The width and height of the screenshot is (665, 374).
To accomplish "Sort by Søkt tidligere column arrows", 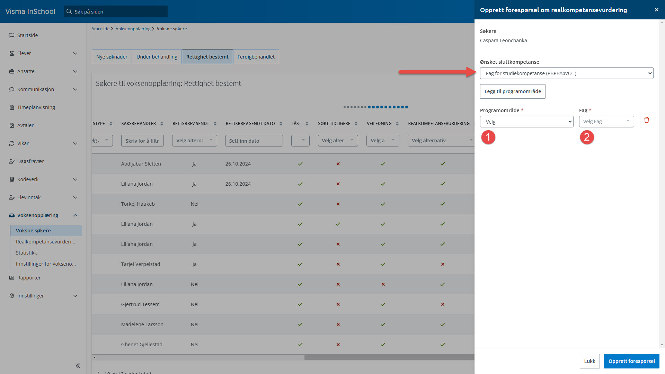I will coord(356,124).
